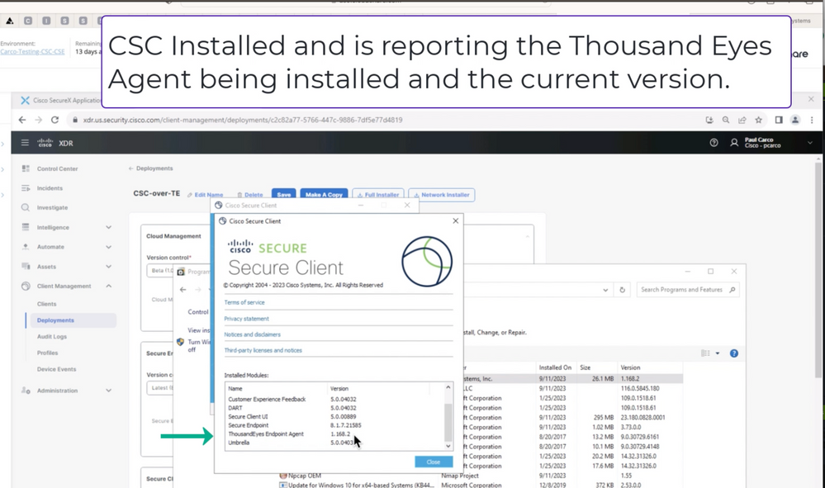The height and width of the screenshot is (488, 825).
Task: Collapse the Client Management section
Action: (x=109, y=287)
